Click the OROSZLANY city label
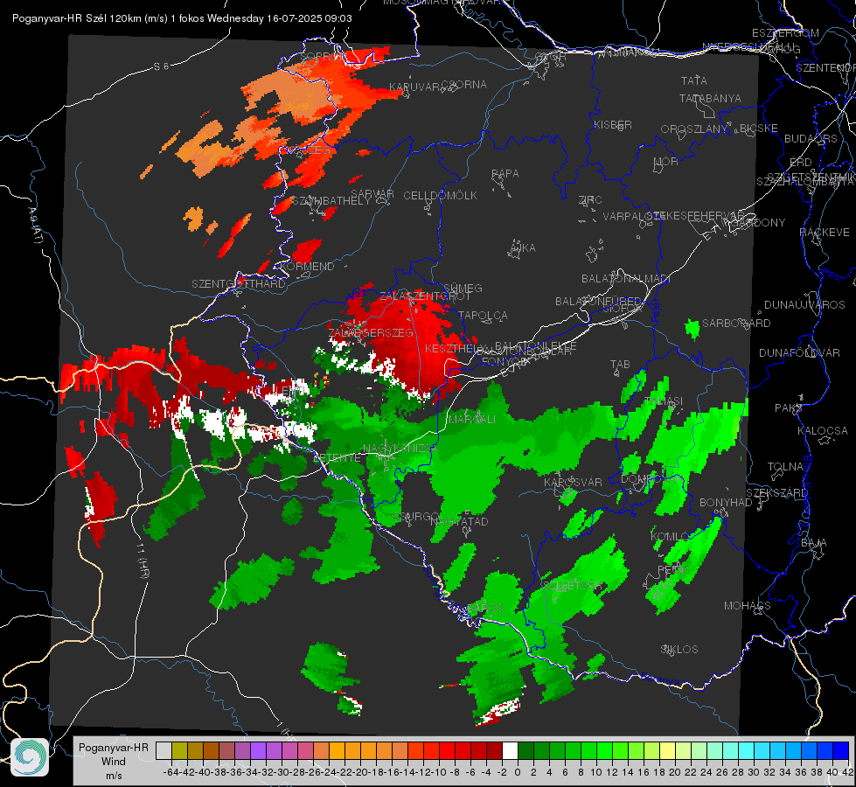 (x=694, y=129)
